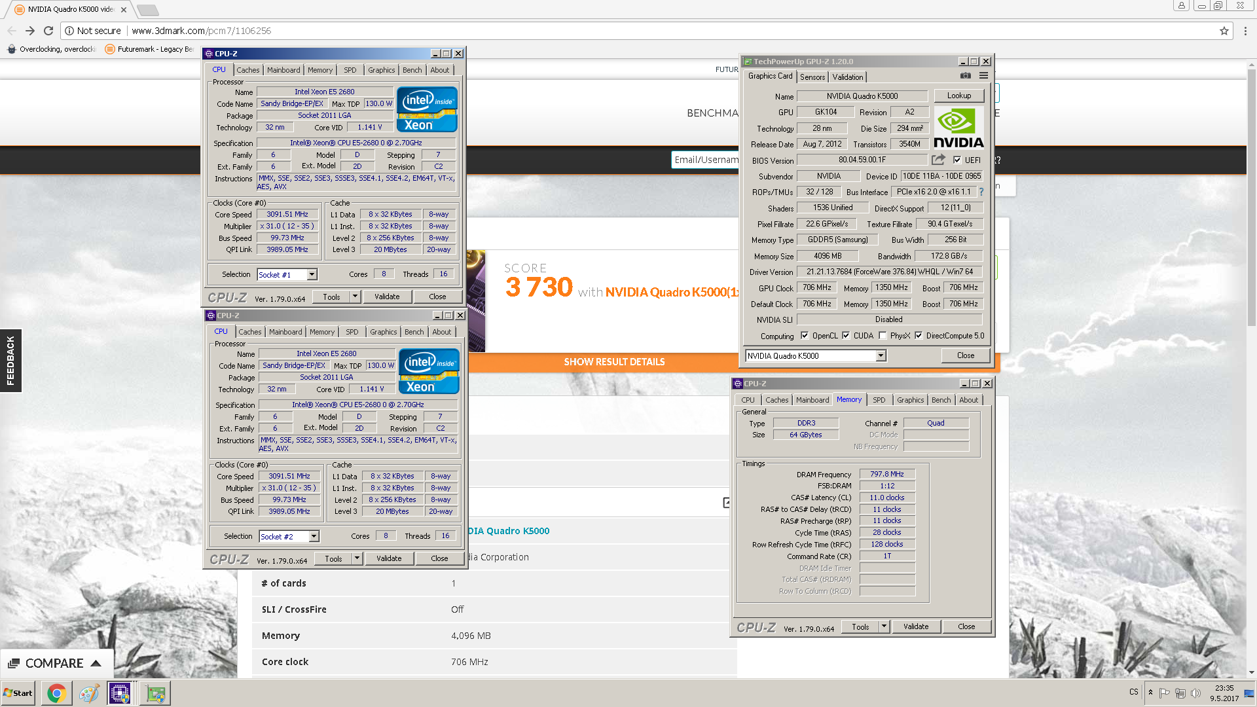Click the Email/Username input field
This screenshot has width=1257, height=707.
point(705,160)
